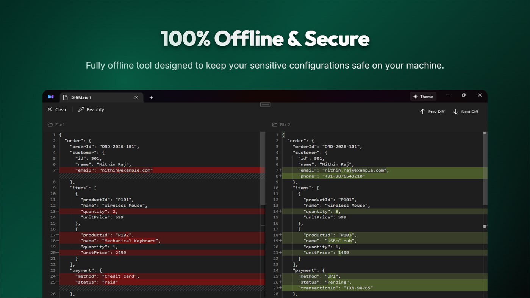
Task: Toggle the Theme button
Action: [x=423, y=97]
